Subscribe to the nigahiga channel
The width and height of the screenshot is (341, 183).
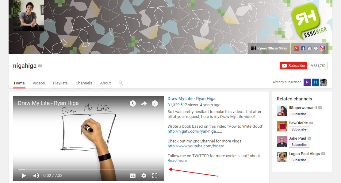click(293, 66)
